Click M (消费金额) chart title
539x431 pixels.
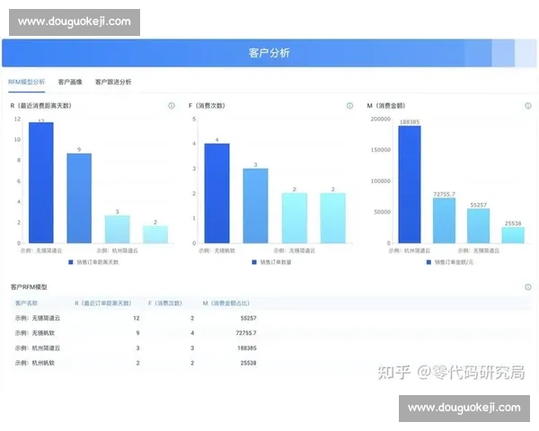coord(386,106)
